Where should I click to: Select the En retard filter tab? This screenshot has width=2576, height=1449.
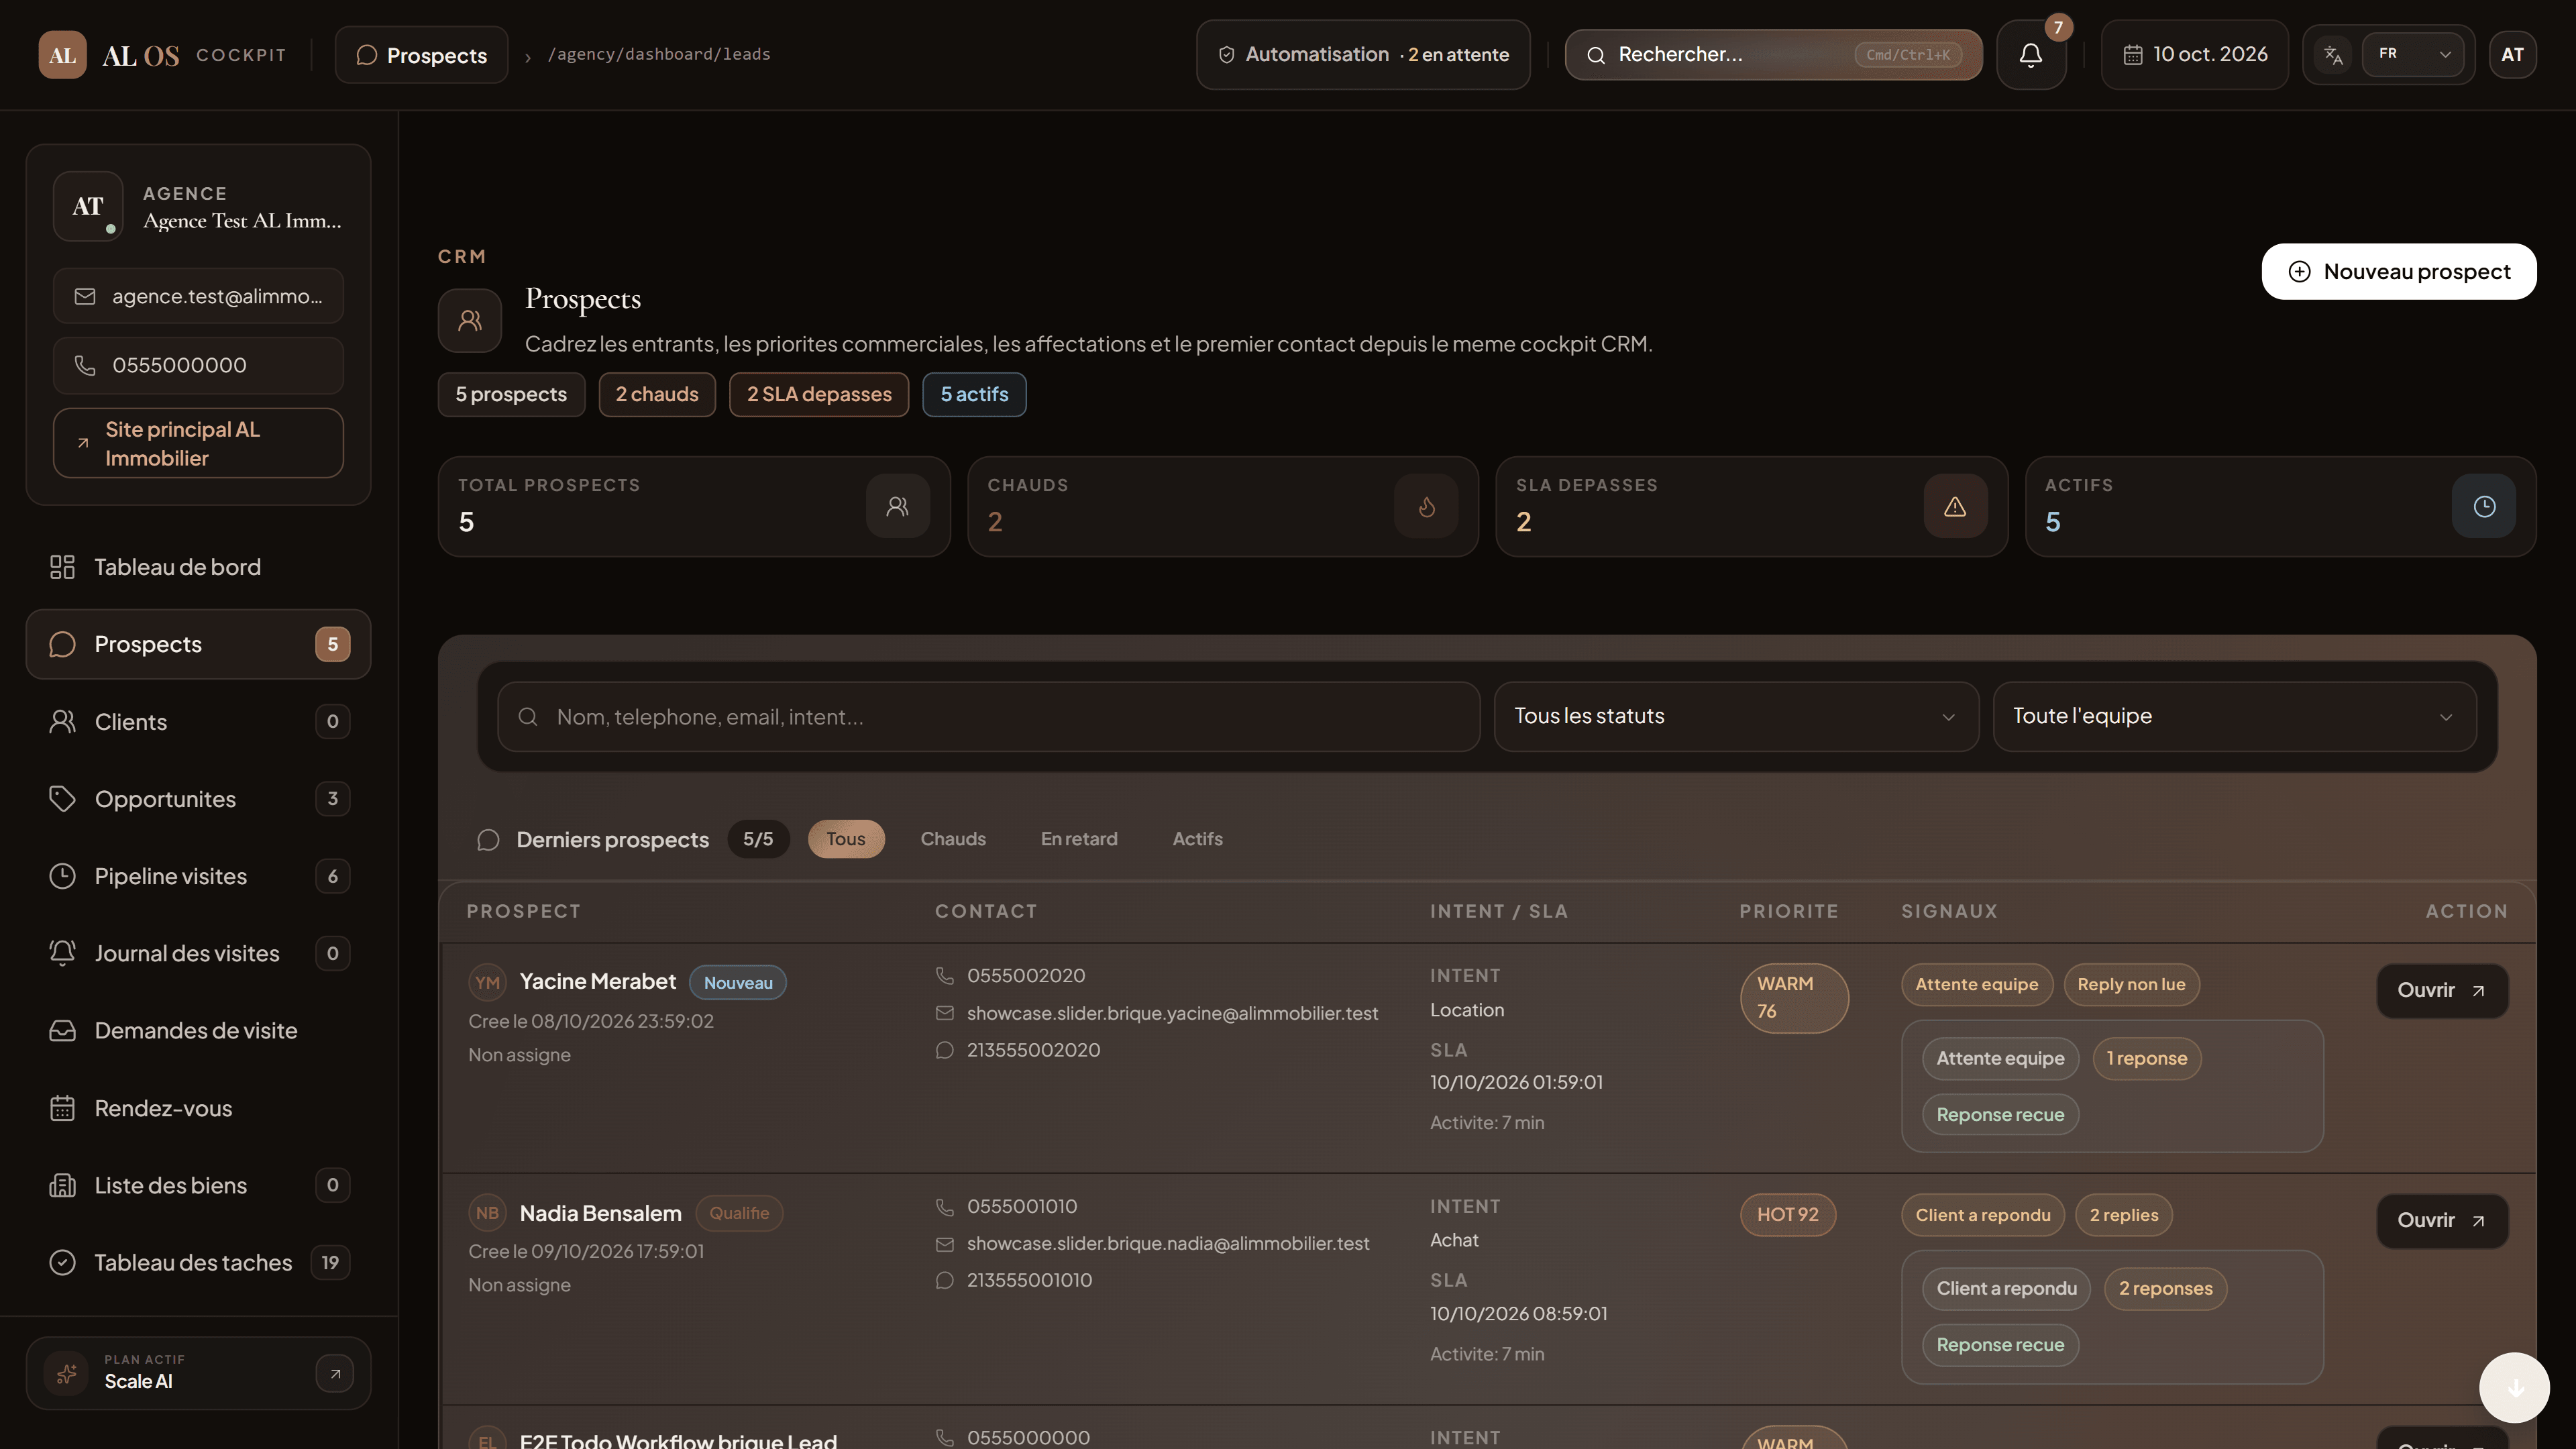point(1078,839)
